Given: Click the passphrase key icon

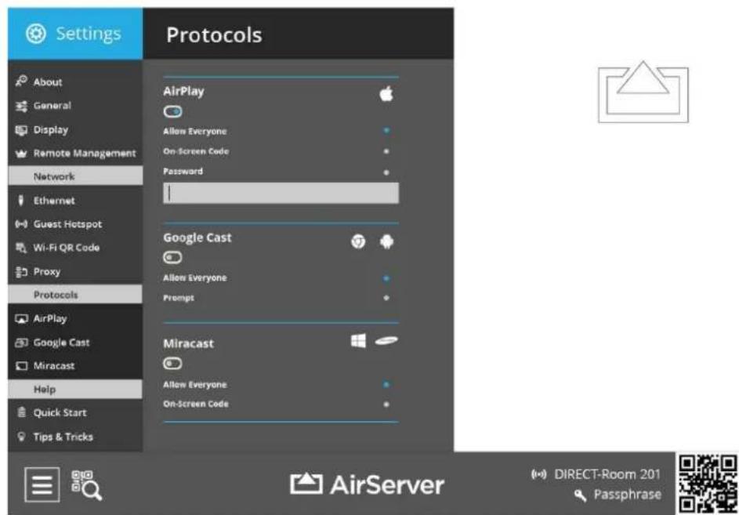Looking at the screenshot, I should (581, 495).
